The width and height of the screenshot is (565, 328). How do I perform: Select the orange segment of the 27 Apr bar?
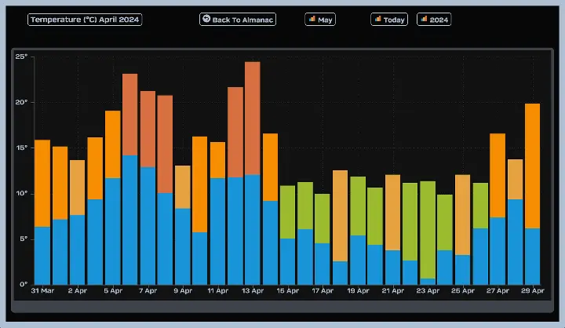pyautogui.click(x=497, y=175)
